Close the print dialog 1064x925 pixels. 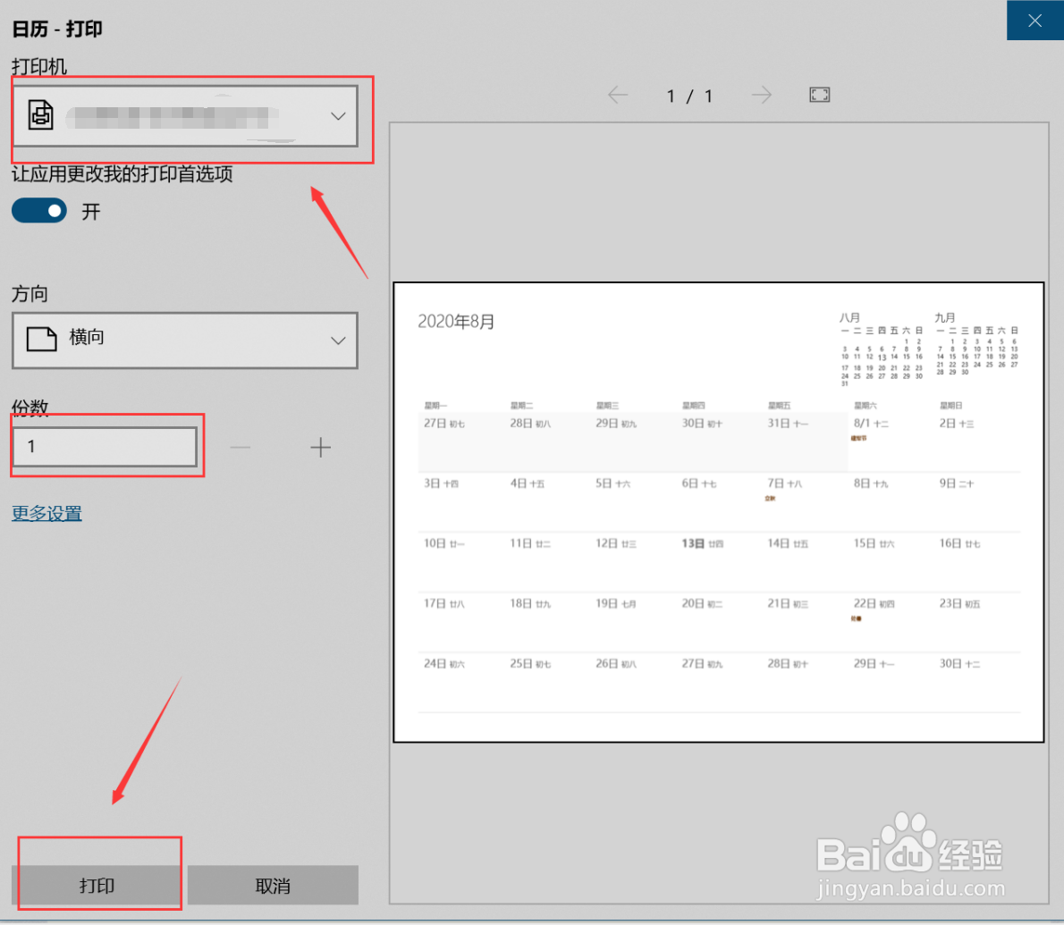click(x=1034, y=21)
